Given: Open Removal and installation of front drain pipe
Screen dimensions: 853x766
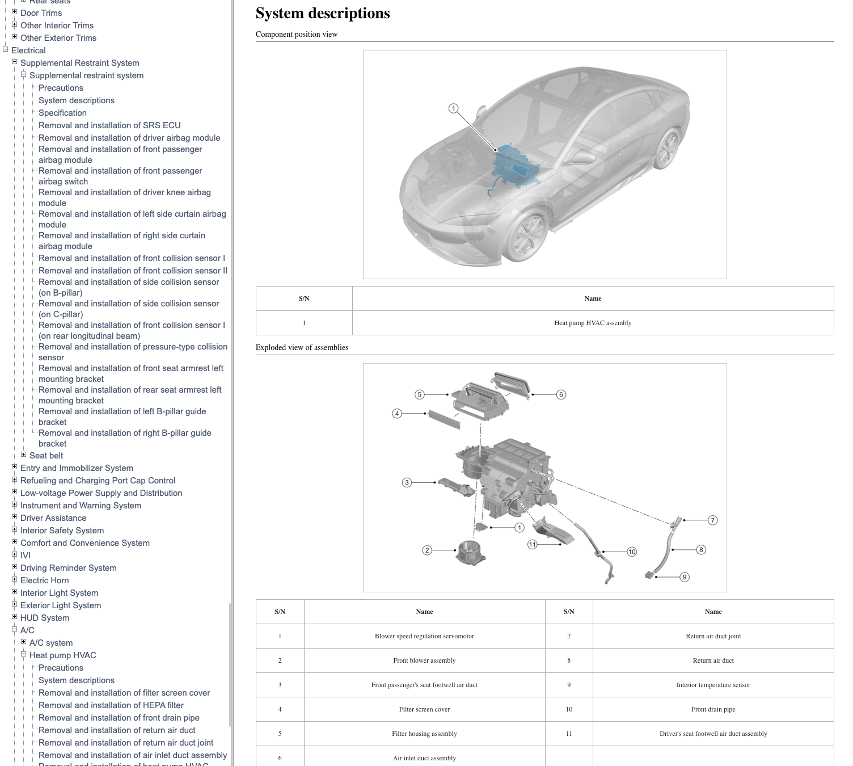Looking at the screenshot, I should [x=119, y=718].
